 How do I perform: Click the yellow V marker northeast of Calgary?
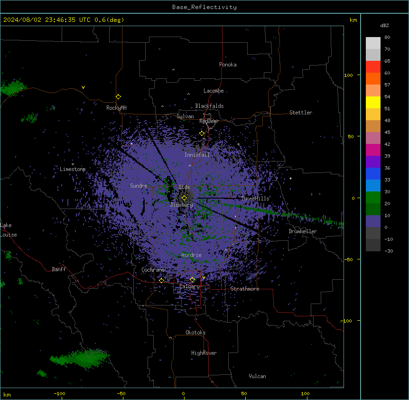[x=204, y=277]
